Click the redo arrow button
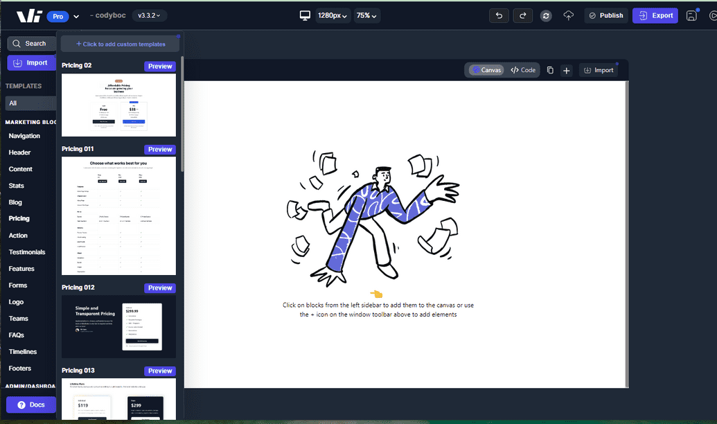The image size is (717, 424). pos(522,15)
